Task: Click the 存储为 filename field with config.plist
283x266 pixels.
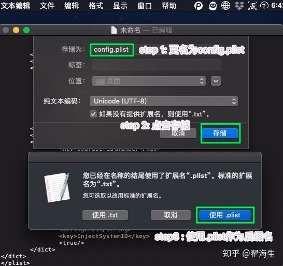Action: pyautogui.click(x=156, y=50)
